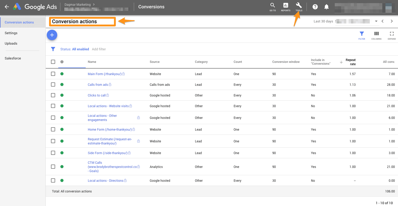
Task: Open the CTM Calls conversion link
Action: click(112, 167)
